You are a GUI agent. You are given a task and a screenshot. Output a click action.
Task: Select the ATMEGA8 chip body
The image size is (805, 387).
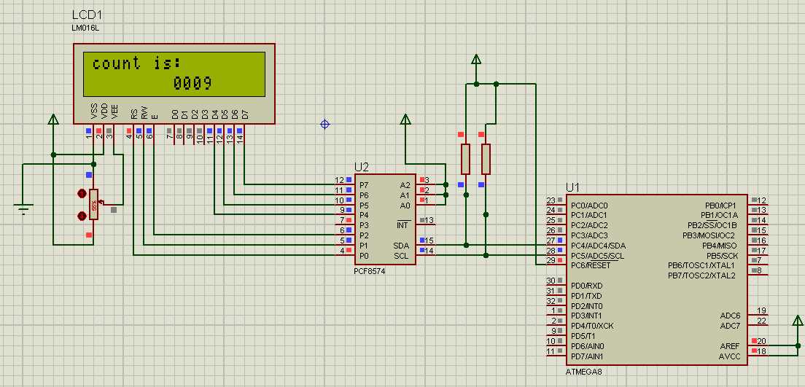pyautogui.click(x=657, y=280)
